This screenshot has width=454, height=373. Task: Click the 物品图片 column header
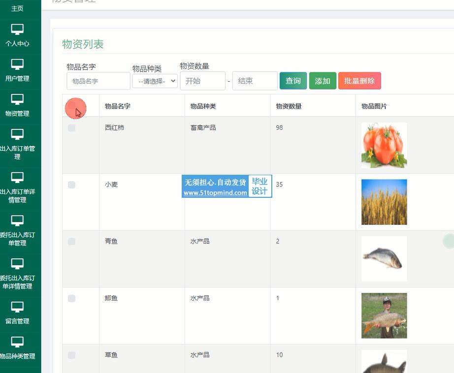374,106
